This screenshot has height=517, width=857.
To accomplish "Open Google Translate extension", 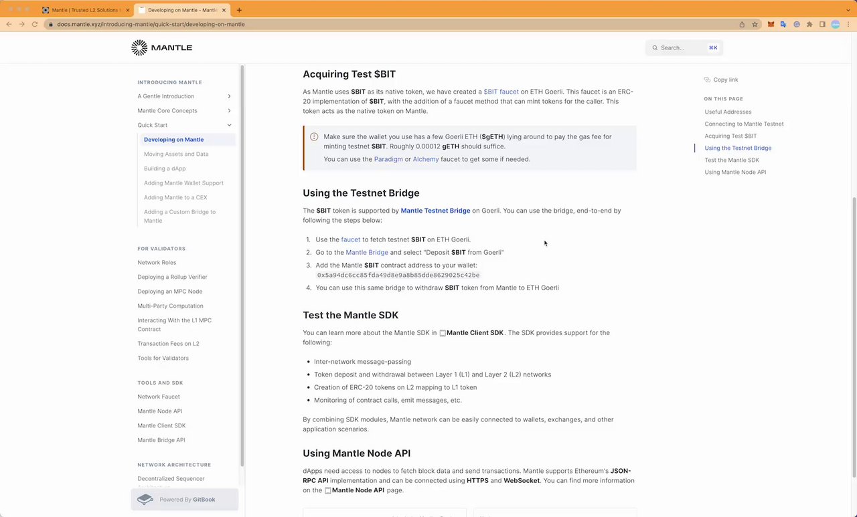I will (x=783, y=24).
